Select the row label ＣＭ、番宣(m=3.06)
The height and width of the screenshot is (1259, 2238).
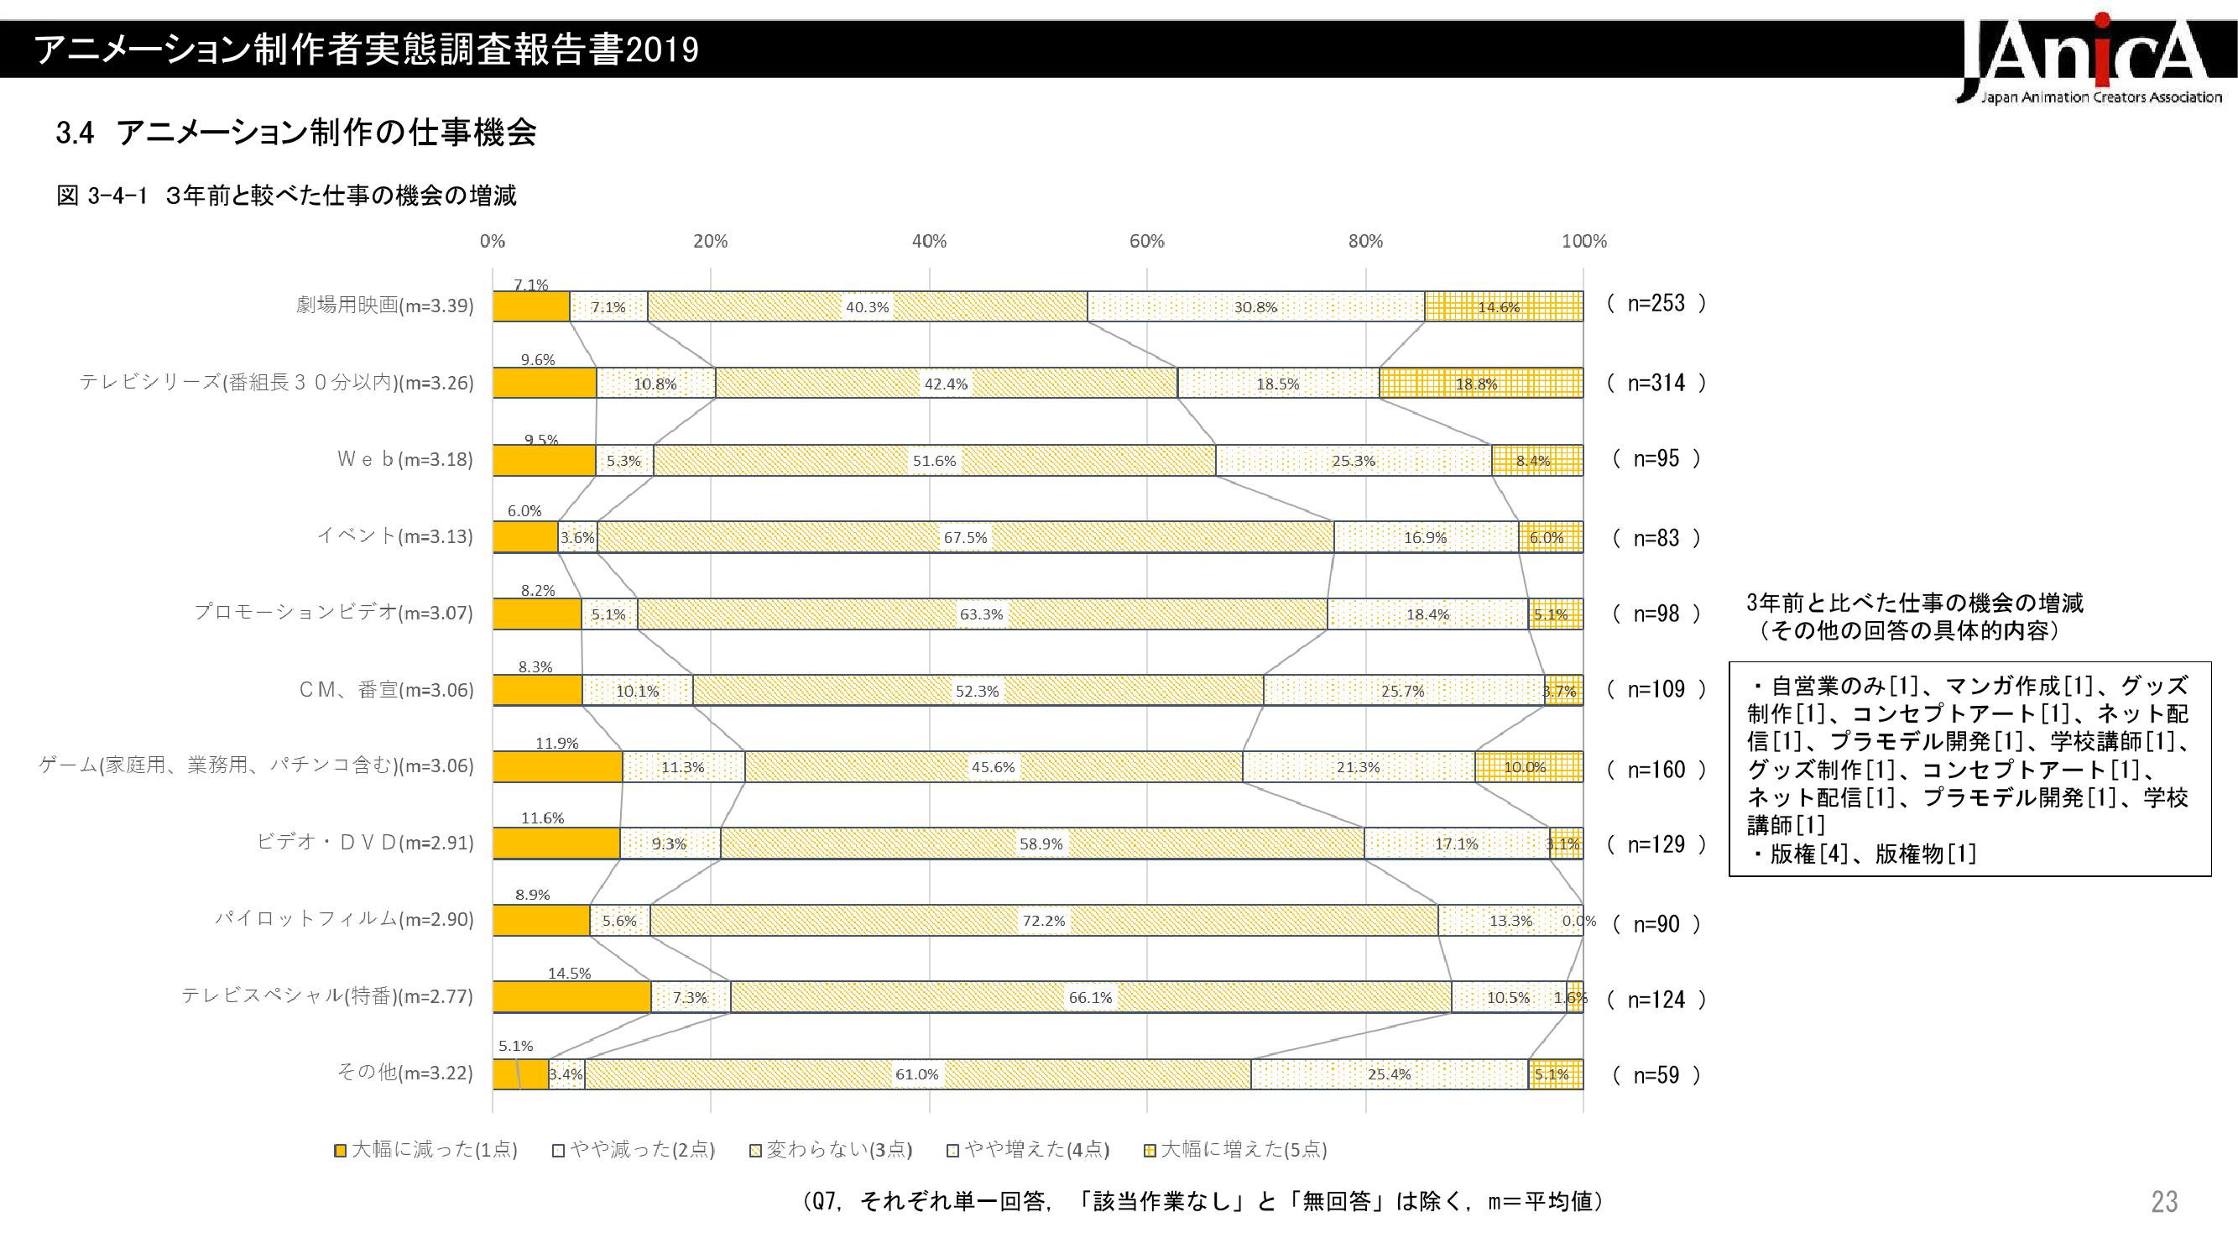[x=387, y=690]
